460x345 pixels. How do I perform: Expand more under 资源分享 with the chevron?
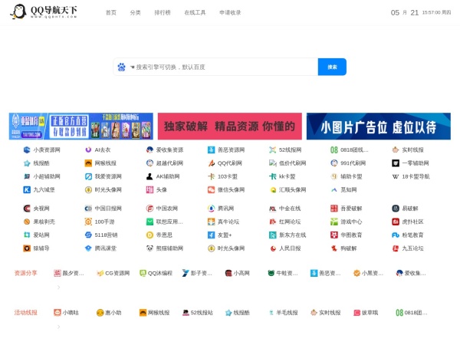[59, 287]
